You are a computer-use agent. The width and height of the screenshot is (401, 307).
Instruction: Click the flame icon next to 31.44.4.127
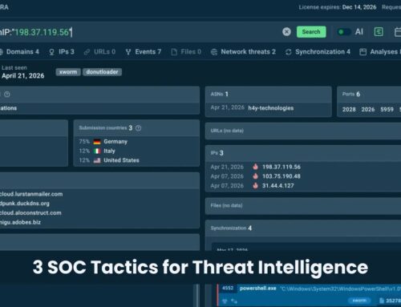coord(255,185)
